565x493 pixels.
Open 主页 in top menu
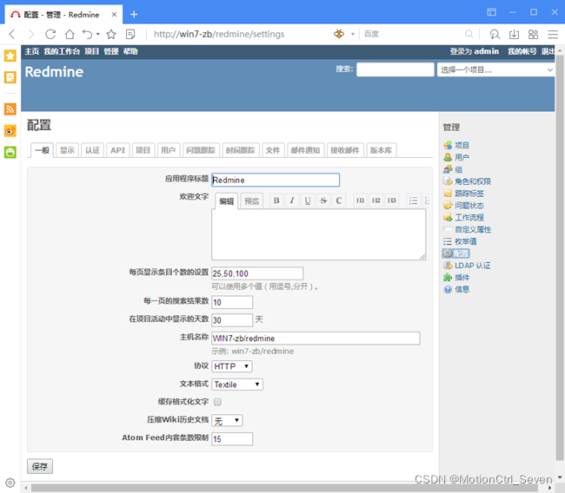click(x=32, y=51)
